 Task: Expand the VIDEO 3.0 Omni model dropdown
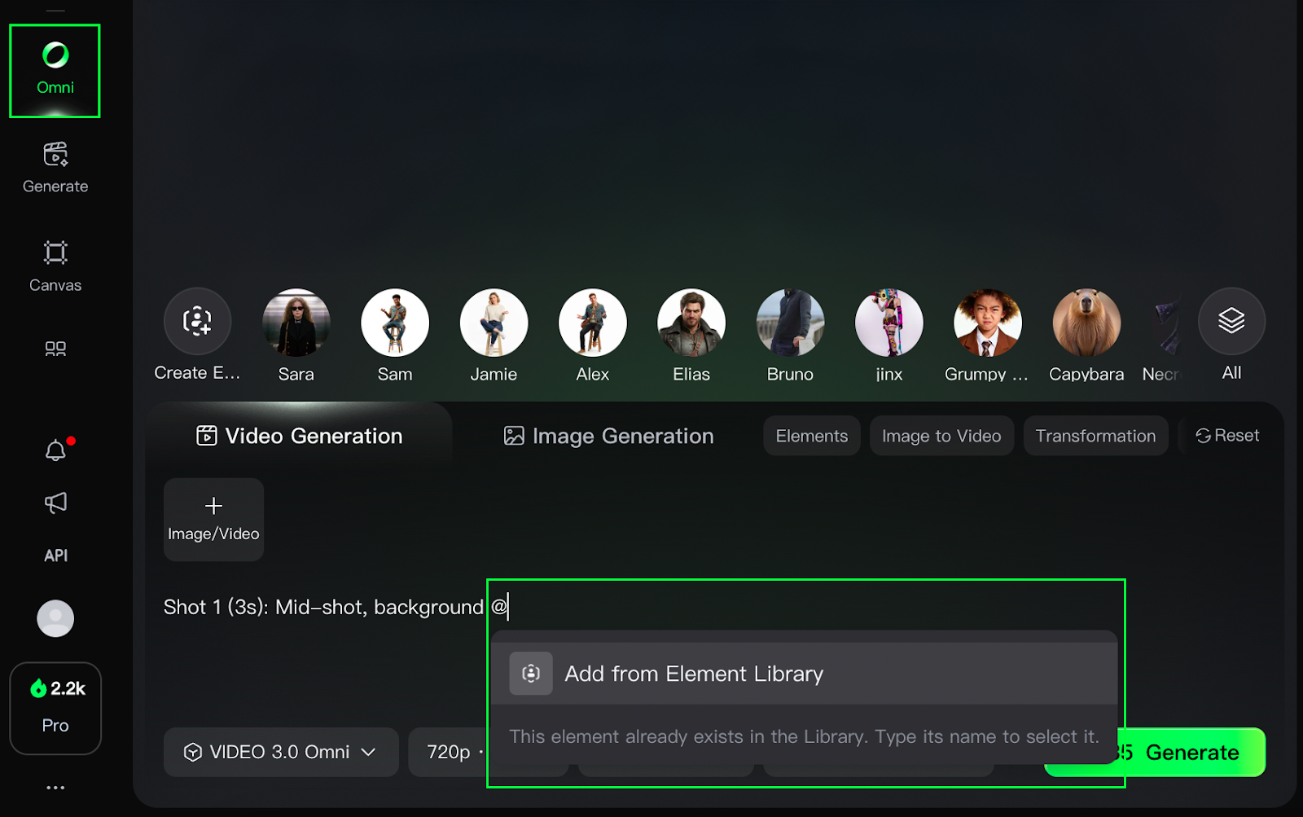coord(280,752)
